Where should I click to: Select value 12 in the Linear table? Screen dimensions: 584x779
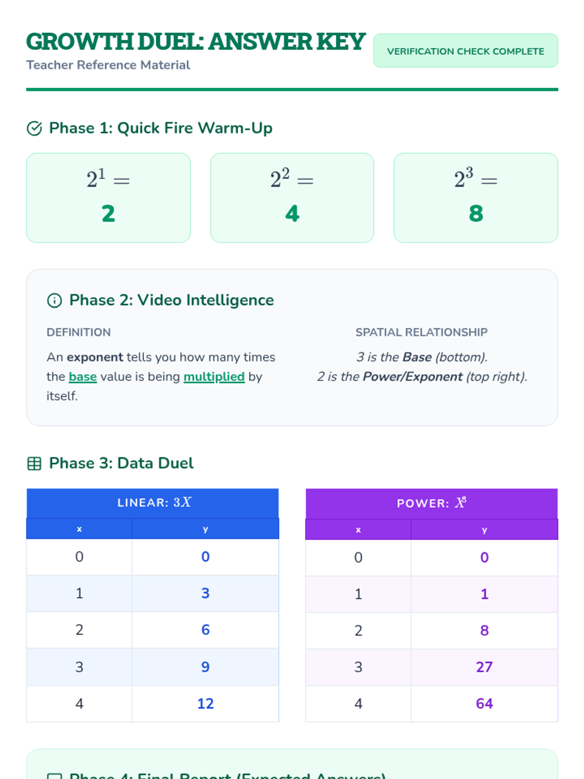[x=205, y=704]
